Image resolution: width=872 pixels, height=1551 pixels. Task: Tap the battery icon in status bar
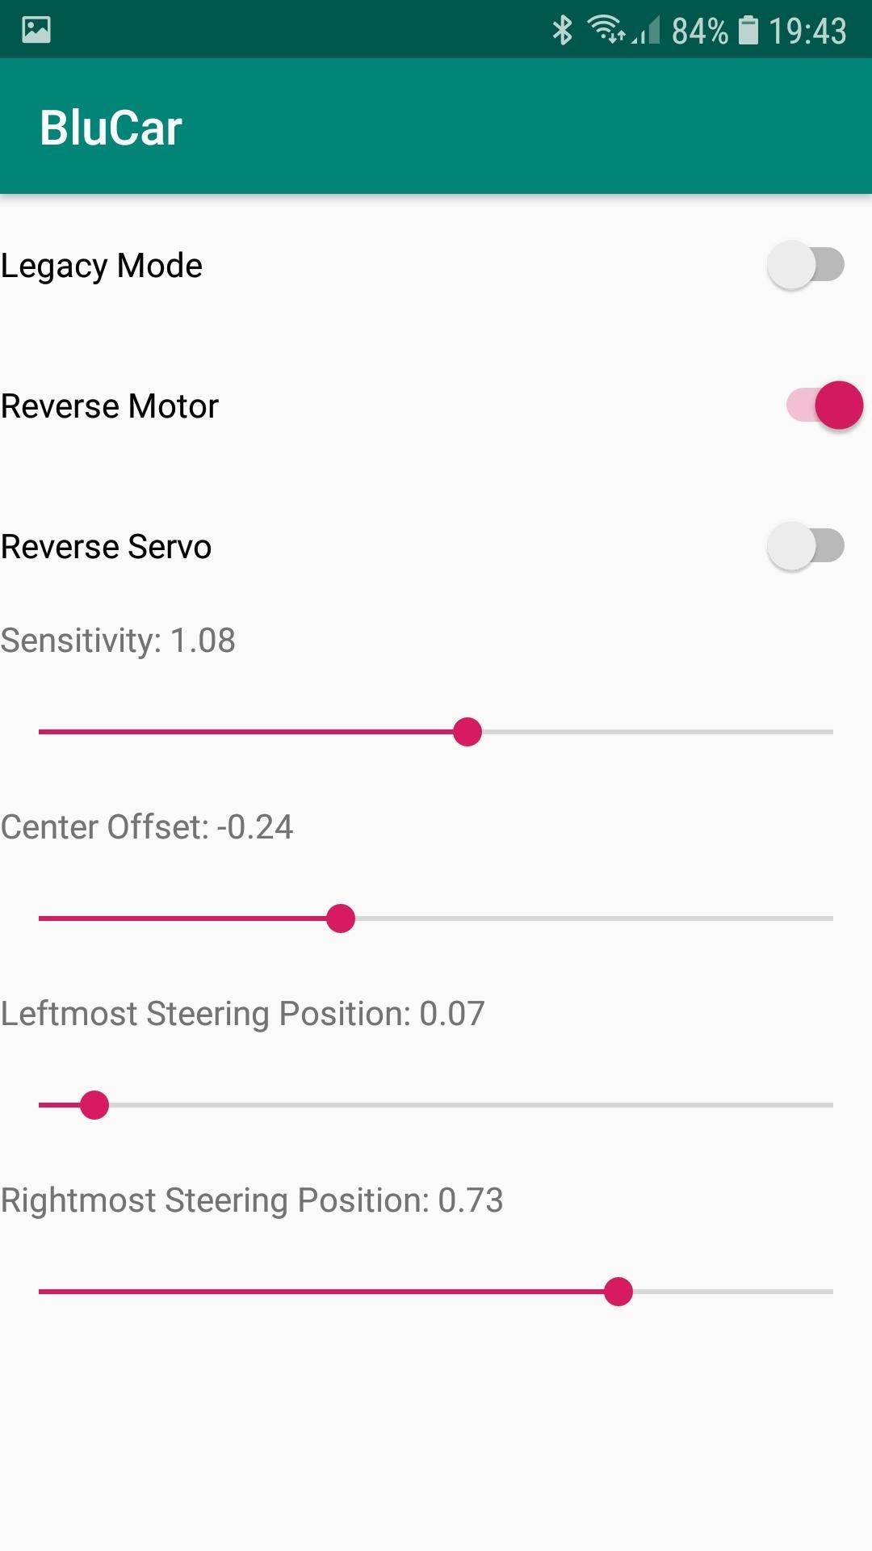[748, 30]
